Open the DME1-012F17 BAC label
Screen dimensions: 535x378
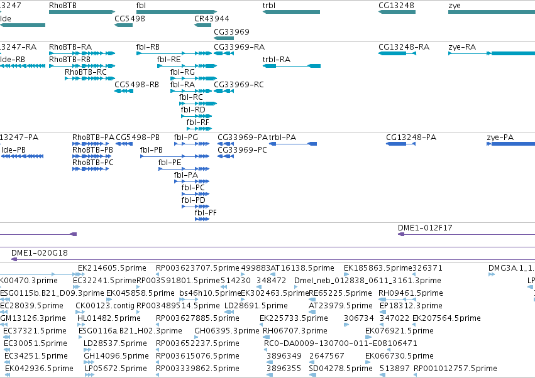[425, 228]
